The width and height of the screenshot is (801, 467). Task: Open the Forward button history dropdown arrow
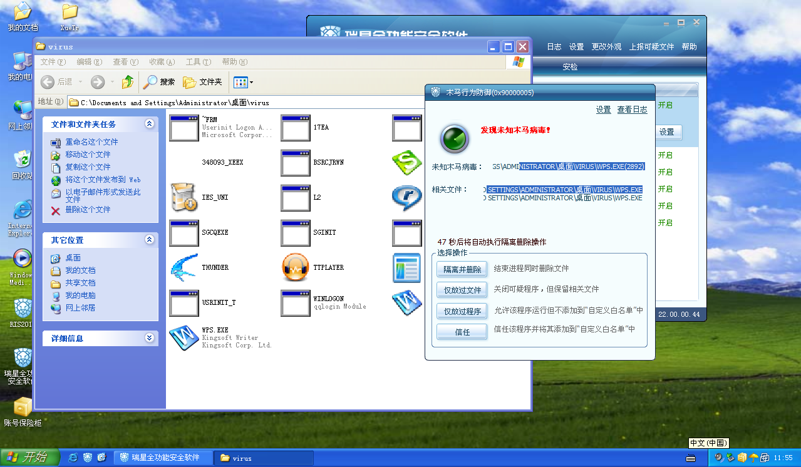coord(113,82)
